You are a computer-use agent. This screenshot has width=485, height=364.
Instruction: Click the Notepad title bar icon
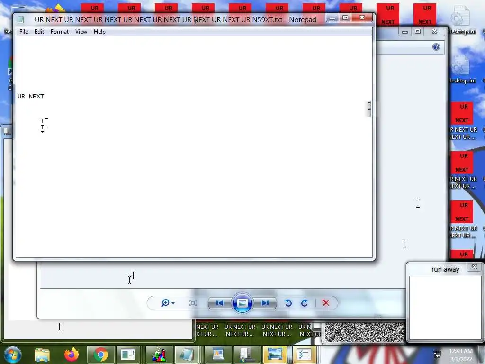click(x=21, y=20)
